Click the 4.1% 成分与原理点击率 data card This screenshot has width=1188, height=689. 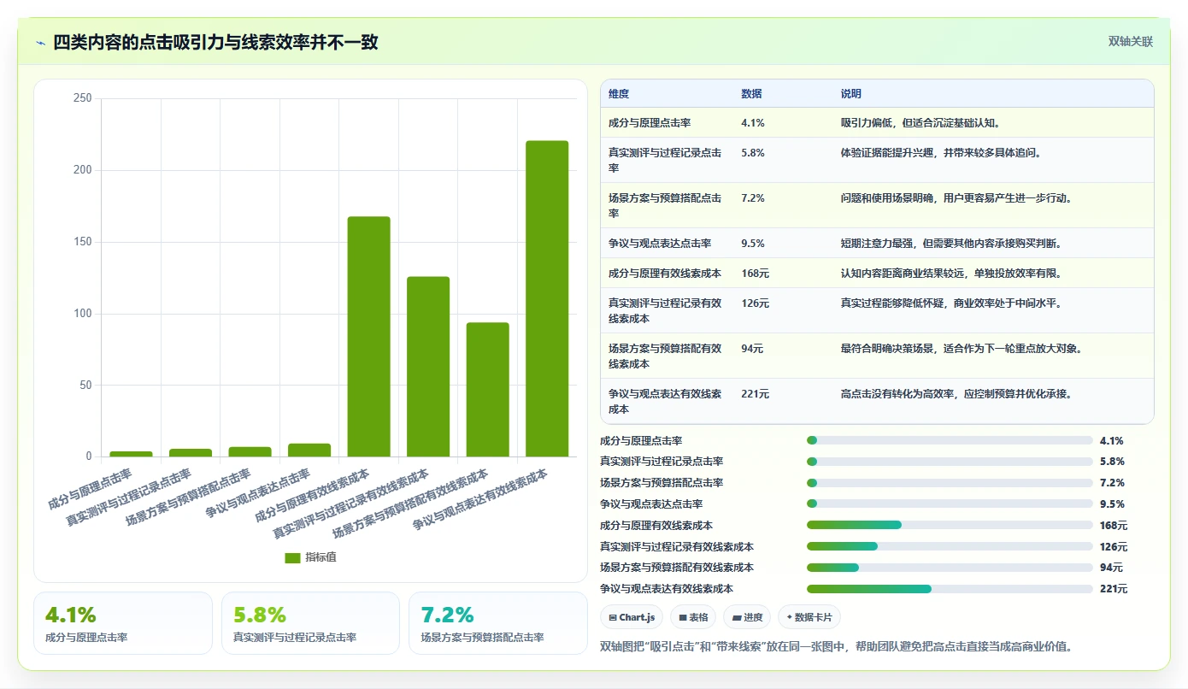[123, 623]
